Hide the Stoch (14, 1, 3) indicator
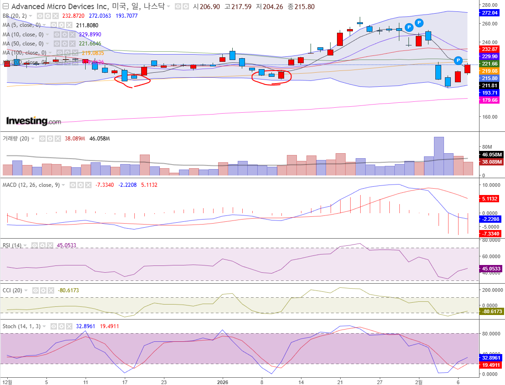Viewport: 505px width, 385px height. (53, 326)
